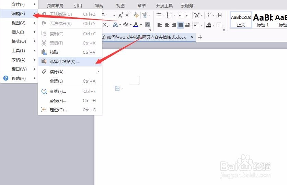
Task: Click the text effects outlined A icon
Action: tap(115, 25)
